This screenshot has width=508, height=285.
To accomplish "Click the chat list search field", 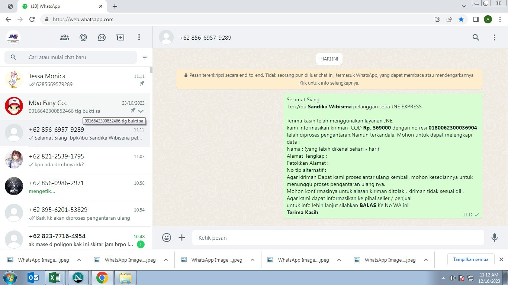I will coord(71,57).
